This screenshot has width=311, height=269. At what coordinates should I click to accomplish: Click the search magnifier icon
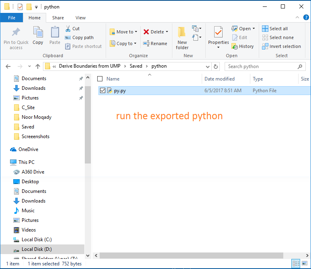tap(300, 66)
